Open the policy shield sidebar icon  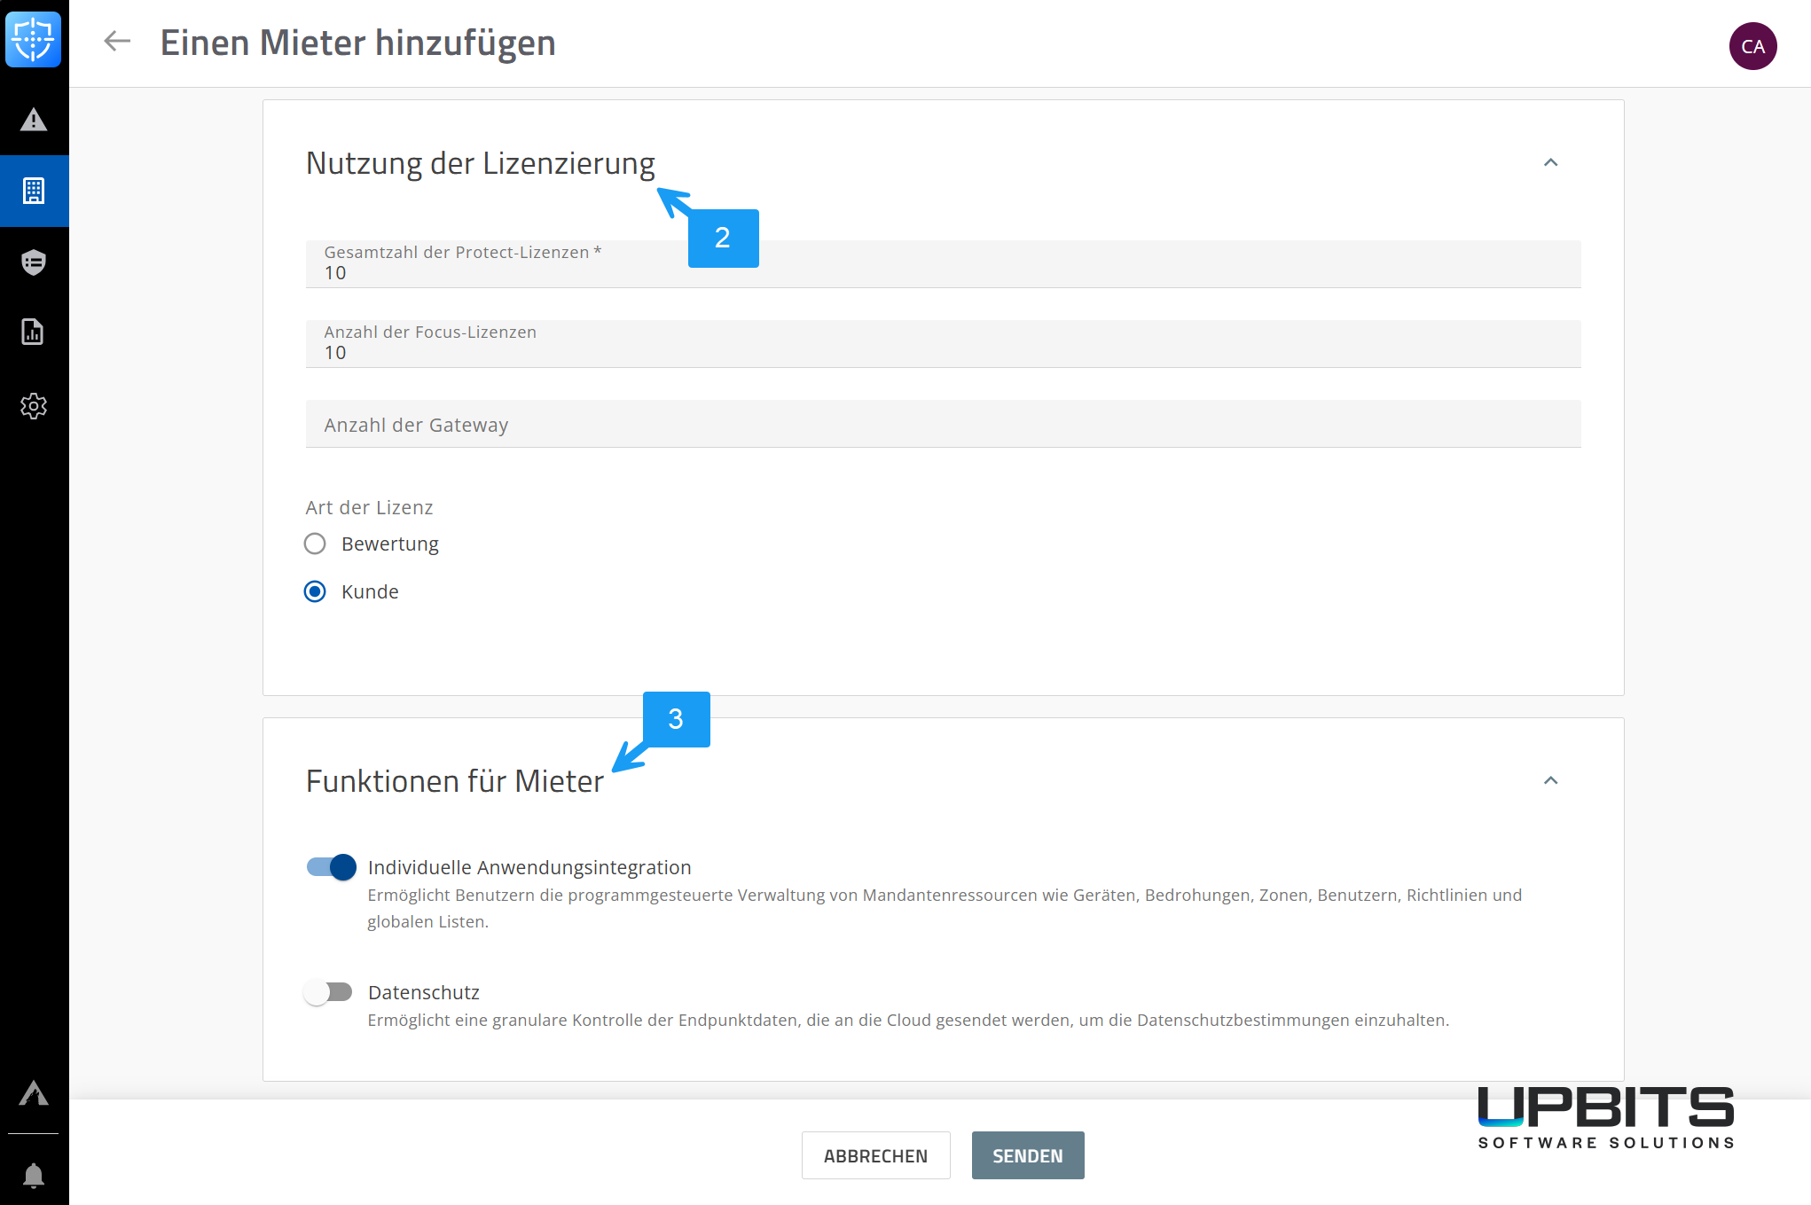[34, 262]
